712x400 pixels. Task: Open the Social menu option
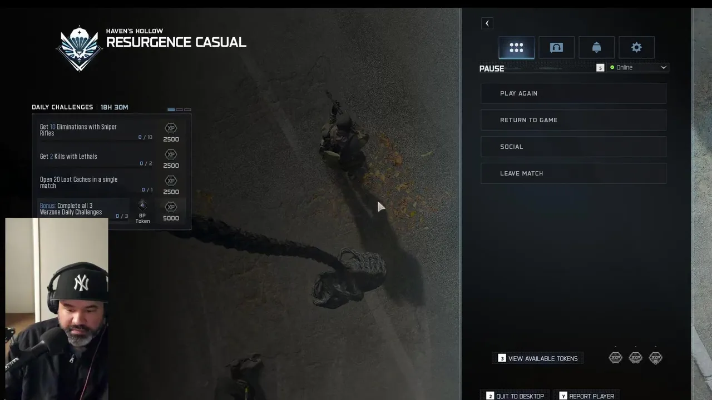(573, 147)
